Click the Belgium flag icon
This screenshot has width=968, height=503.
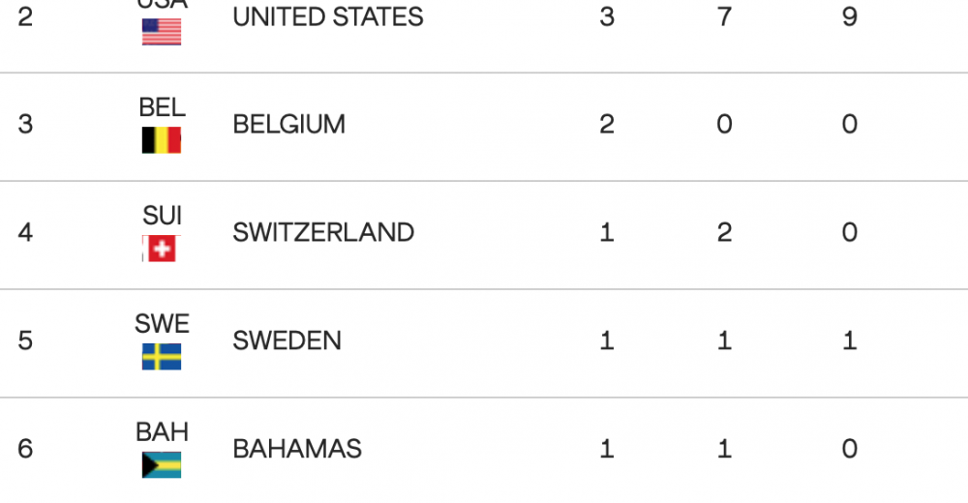(x=162, y=141)
